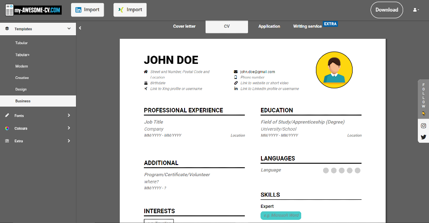The height and width of the screenshot is (223, 429).
Task: Open the Application tab
Action: (x=269, y=26)
